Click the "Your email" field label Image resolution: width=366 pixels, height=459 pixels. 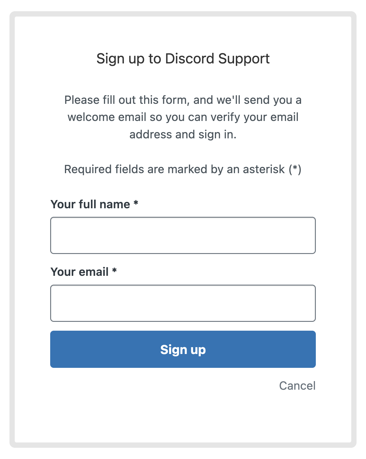point(80,272)
